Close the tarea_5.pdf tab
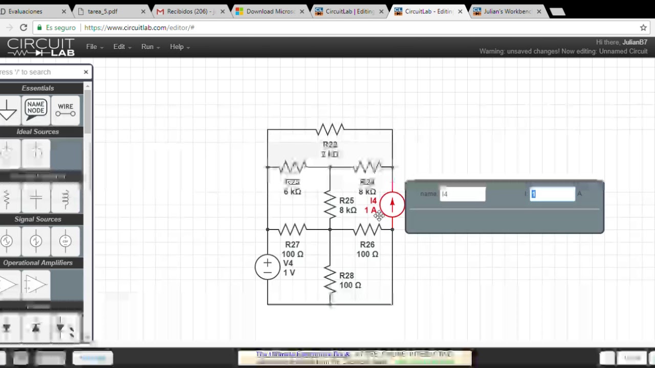This screenshot has height=368, width=655. (143, 11)
